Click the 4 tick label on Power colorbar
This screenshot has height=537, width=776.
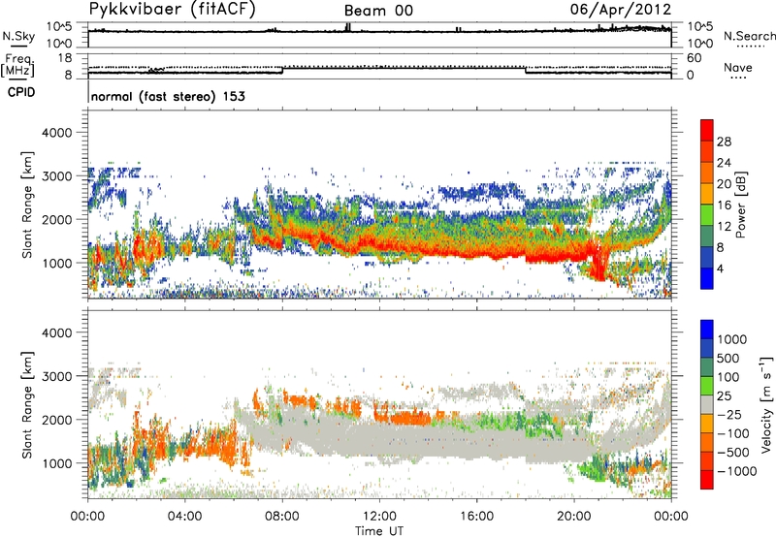(x=720, y=268)
